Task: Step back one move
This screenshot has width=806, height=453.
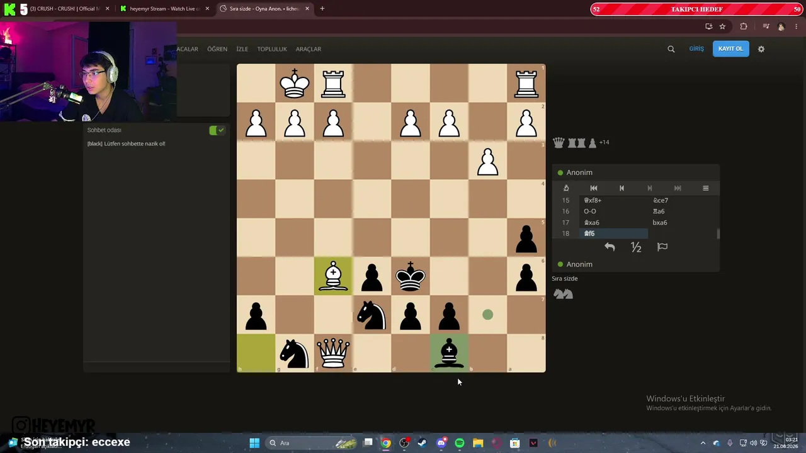Action: [622, 188]
